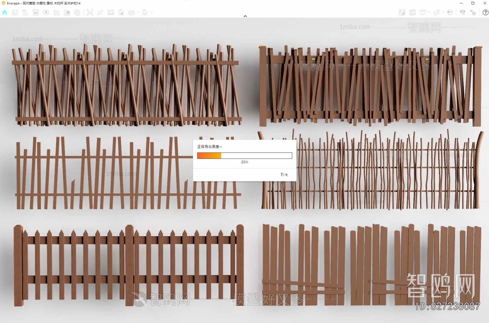Expand the fly navigation mode dropdown arrow
The image size is (489, 323).
tap(443, 13)
